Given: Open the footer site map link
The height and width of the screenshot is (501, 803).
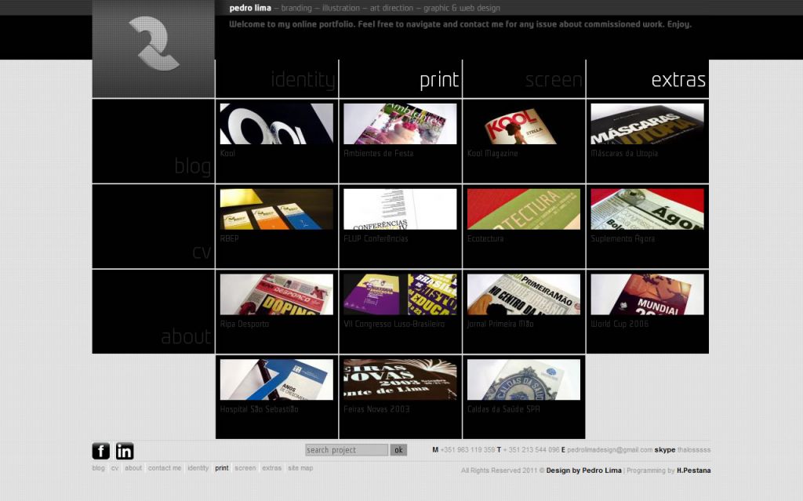Looking at the screenshot, I should pyautogui.click(x=300, y=468).
